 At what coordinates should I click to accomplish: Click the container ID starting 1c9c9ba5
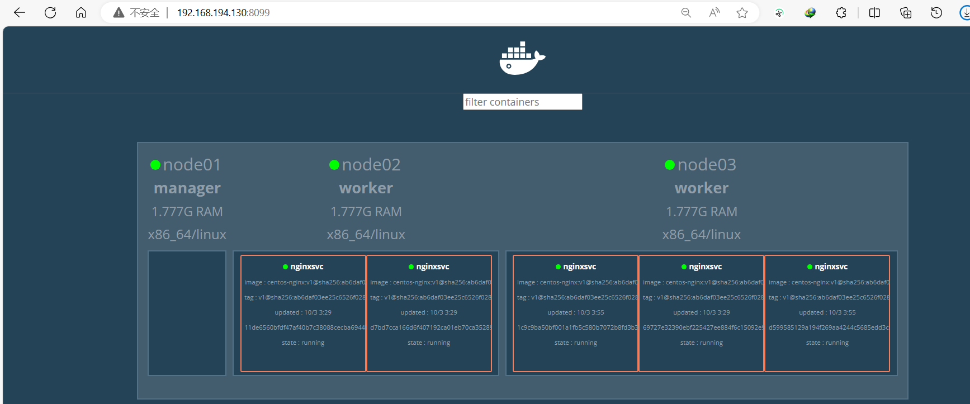coord(577,327)
